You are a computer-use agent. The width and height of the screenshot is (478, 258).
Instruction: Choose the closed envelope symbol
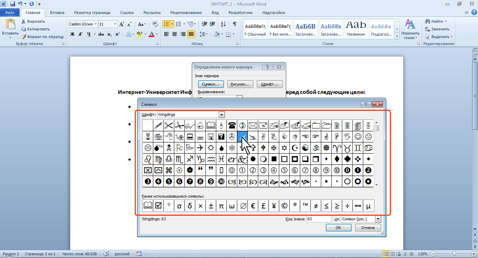point(253,125)
